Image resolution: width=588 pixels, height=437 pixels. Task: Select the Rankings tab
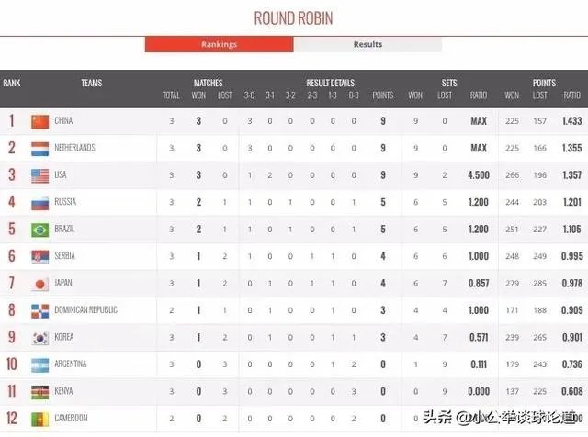pyautogui.click(x=219, y=44)
